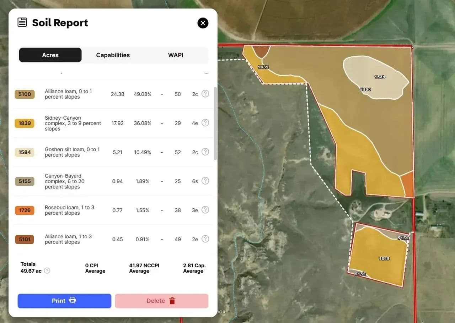The image size is (455, 323).
Task: Click the 1839 yellow soil swatch
Action: pyautogui.click(x=25, y=123)
